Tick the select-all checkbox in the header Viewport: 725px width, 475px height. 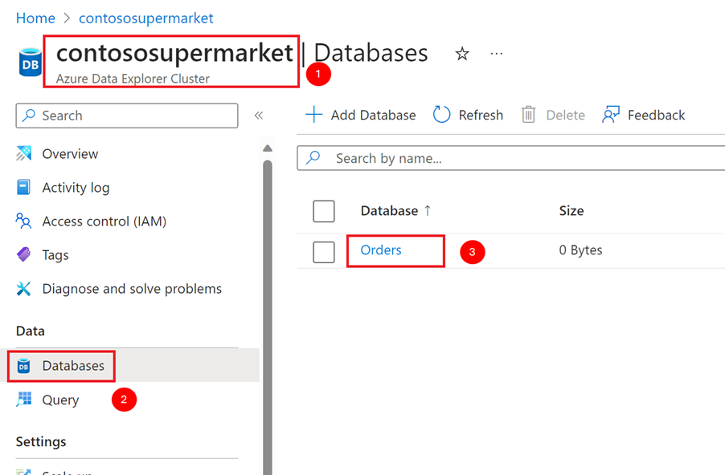[324, 211]
